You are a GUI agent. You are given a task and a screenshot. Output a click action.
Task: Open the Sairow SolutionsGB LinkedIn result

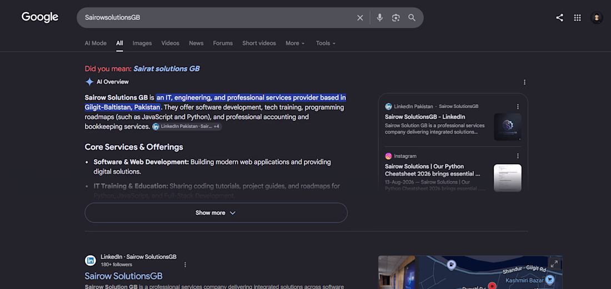click(x=123, y=276)
